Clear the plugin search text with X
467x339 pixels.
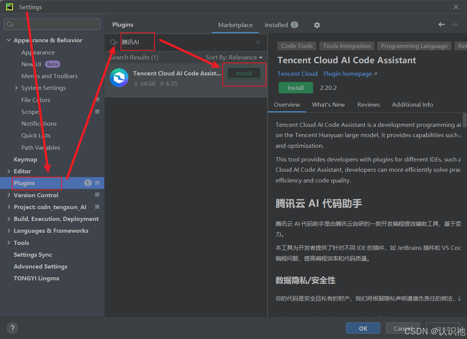[x=258, y=42]
